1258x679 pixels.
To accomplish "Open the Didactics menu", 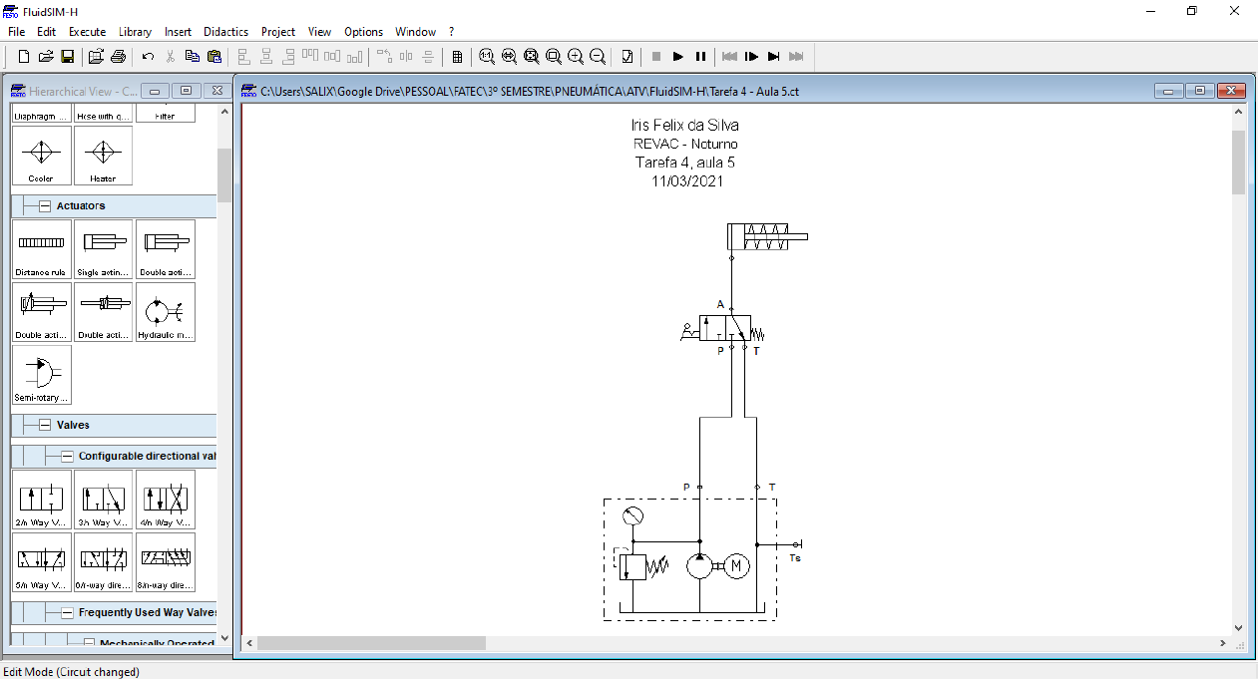I will click(225, 32).
